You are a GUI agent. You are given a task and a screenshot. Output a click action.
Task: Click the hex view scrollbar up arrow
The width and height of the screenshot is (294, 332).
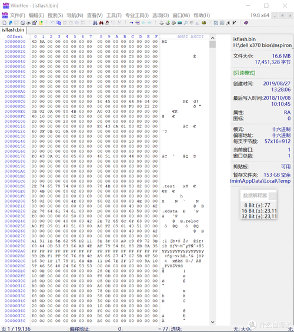(213, 38)
